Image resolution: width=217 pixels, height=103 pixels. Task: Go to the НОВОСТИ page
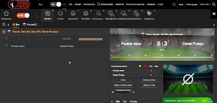[x=120, y=4]
